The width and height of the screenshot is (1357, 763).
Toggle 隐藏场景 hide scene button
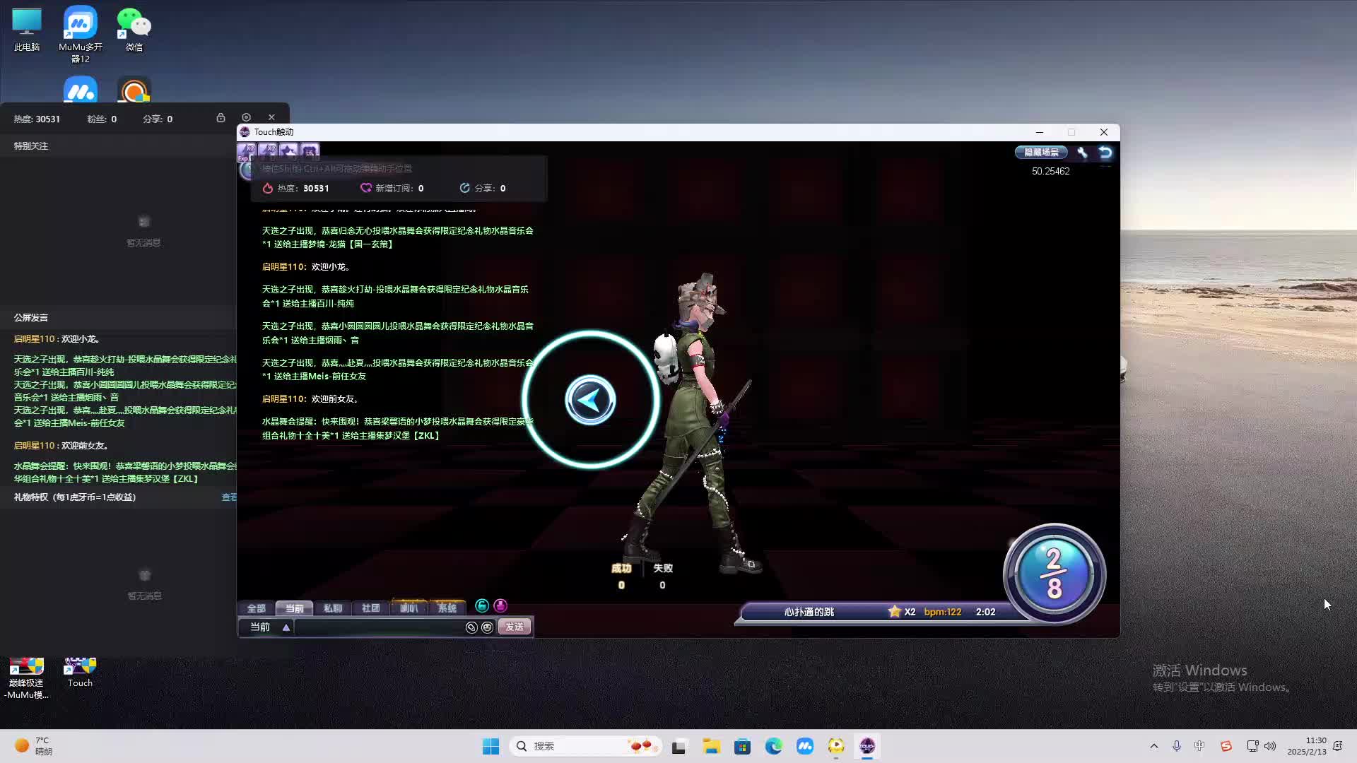pos(1041,152)
